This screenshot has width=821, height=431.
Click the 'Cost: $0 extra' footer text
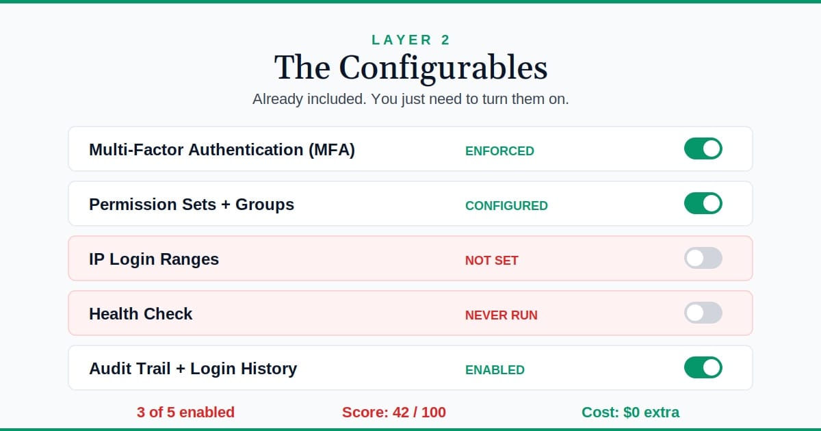(629, 413)
